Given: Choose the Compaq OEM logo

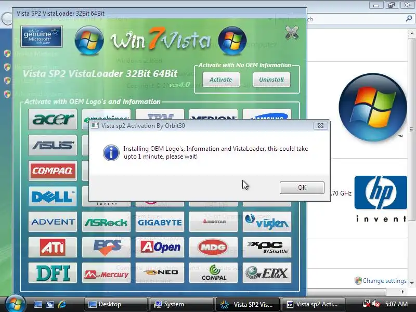Looking at the screenshot, I should (x=53, y=171).
